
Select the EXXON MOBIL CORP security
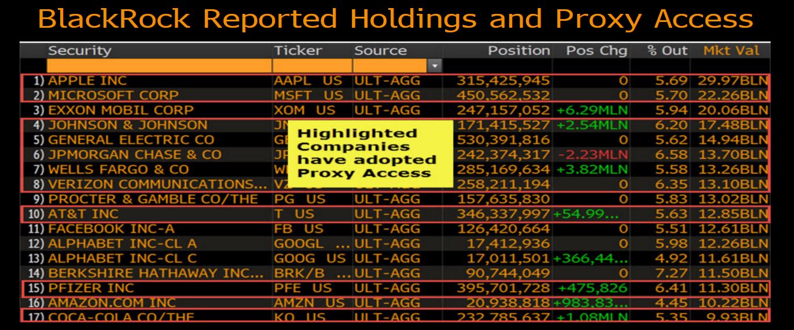pyautogui.click(x=120, y=110)
